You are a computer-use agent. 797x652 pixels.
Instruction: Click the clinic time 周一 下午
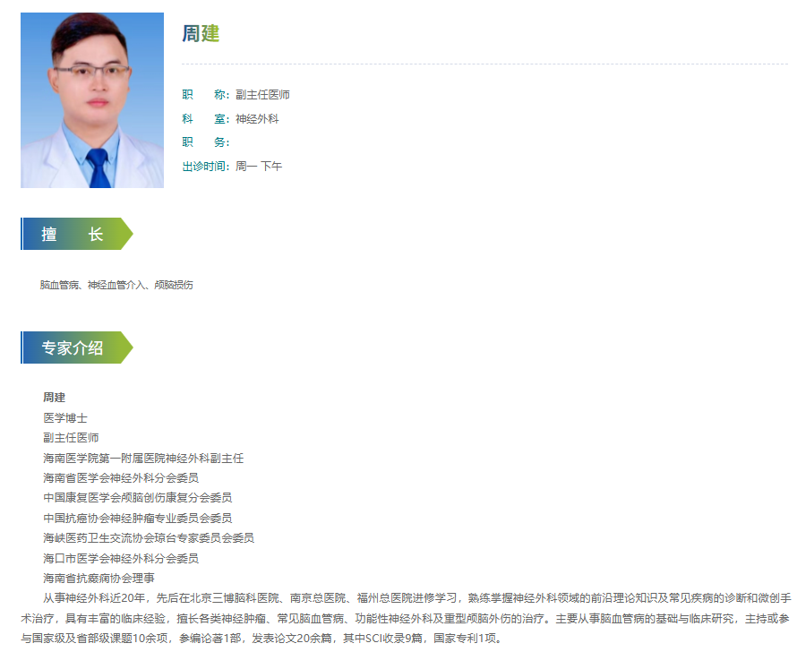[x=259, y=167]
